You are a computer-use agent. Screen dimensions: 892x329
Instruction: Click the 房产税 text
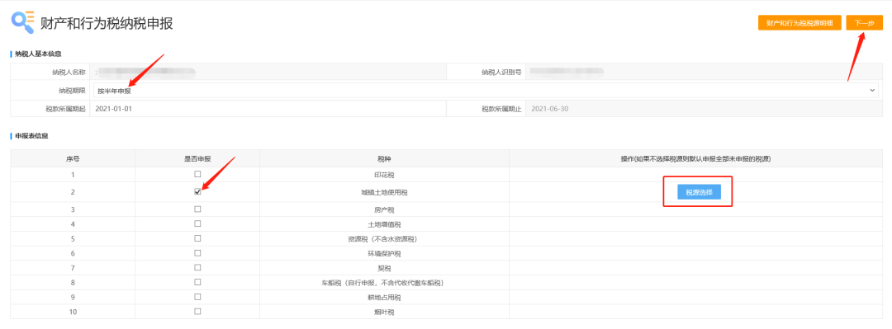(x=384, y=209)
